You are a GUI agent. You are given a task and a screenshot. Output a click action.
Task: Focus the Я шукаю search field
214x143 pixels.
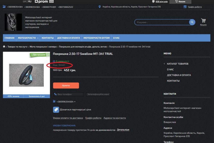click(x=162, y=22)
